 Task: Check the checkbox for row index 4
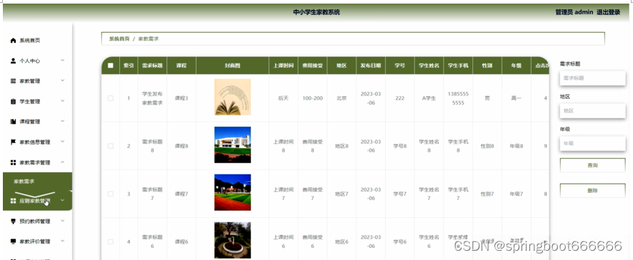pyautogui.click(x=111, y=241)
